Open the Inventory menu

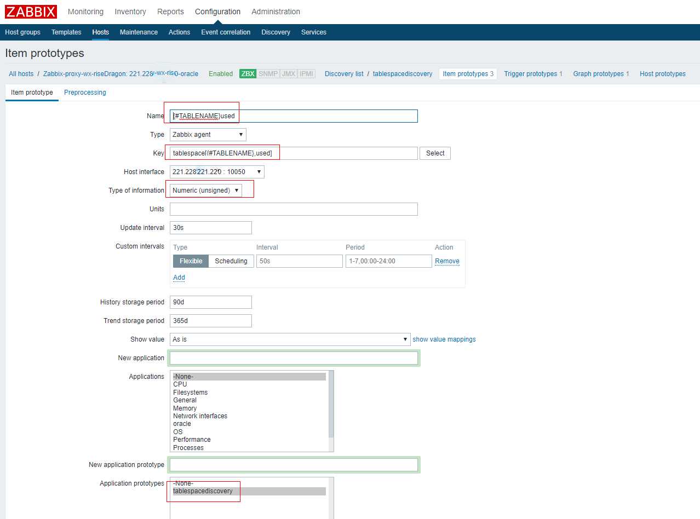coord(130,11)
